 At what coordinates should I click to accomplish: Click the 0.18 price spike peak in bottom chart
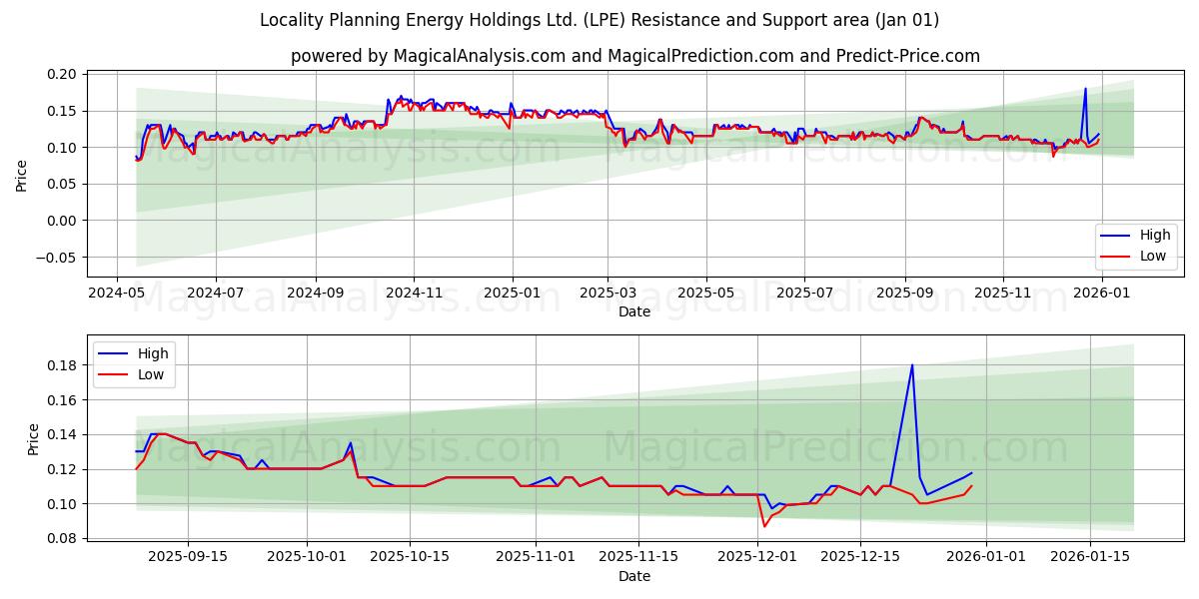912,365
